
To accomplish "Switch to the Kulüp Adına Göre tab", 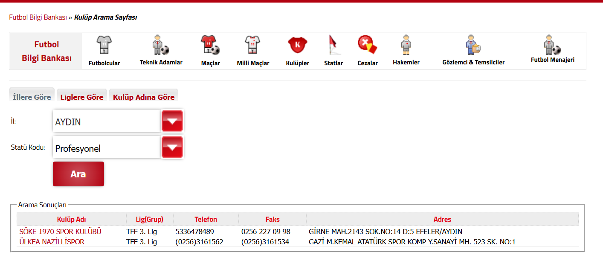I will [x=144, y=97].
